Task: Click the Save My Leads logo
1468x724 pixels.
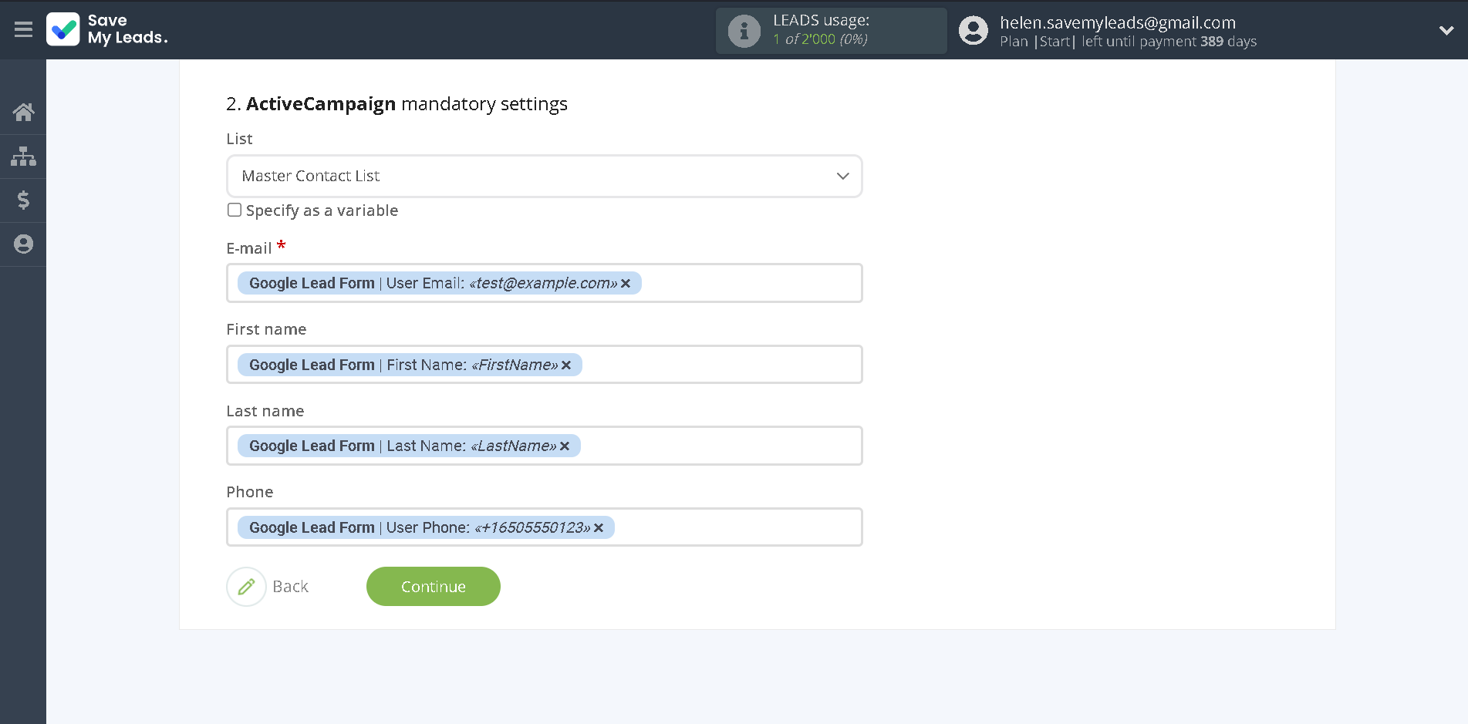Action: point(107,29)
